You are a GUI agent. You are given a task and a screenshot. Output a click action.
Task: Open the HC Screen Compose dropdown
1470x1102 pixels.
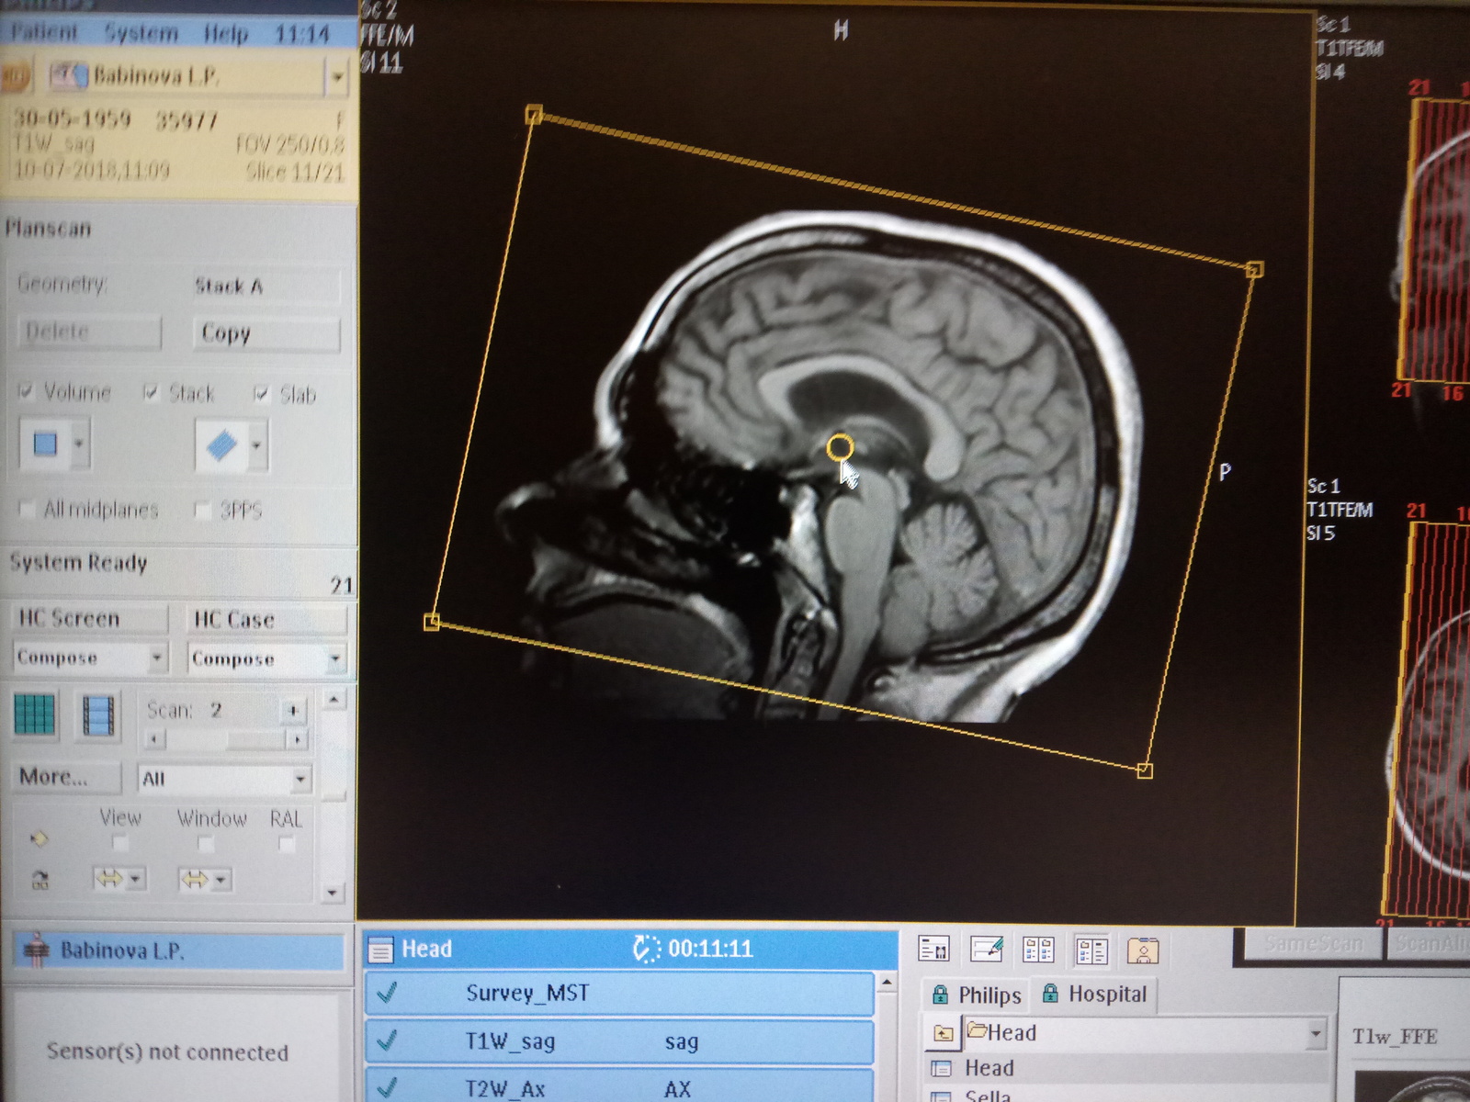pyautogui.click(x=157, y=658)
